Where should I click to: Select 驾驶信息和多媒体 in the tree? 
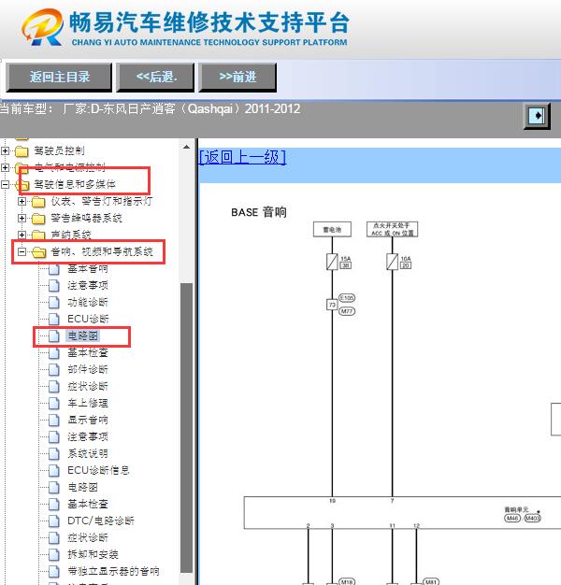(x=75, y=184)
